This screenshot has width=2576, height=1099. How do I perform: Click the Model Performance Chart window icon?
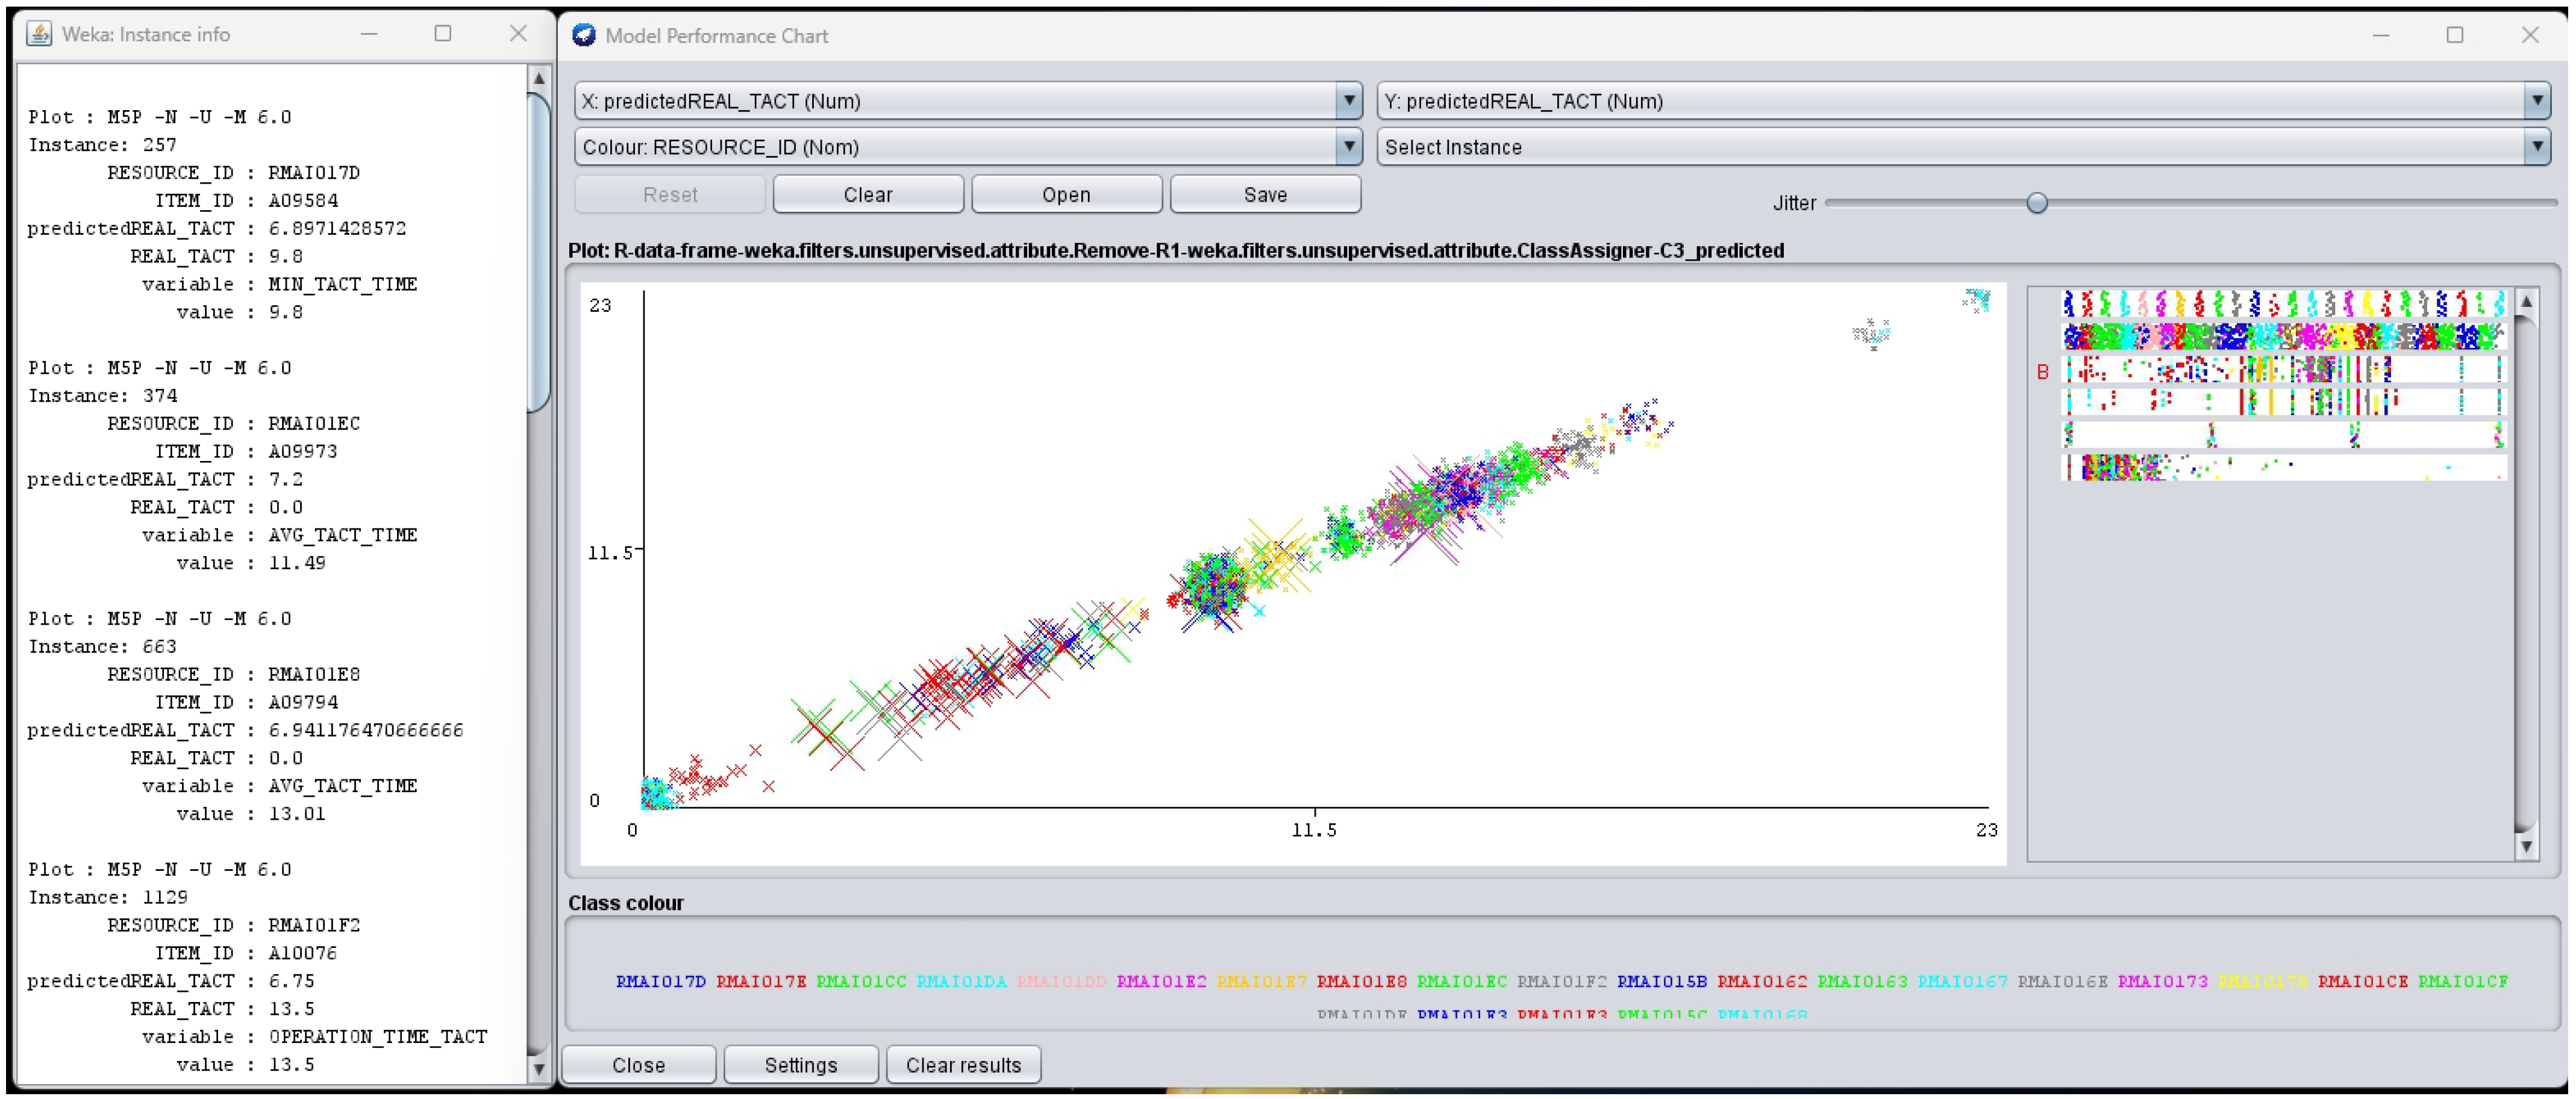point(583,35)
